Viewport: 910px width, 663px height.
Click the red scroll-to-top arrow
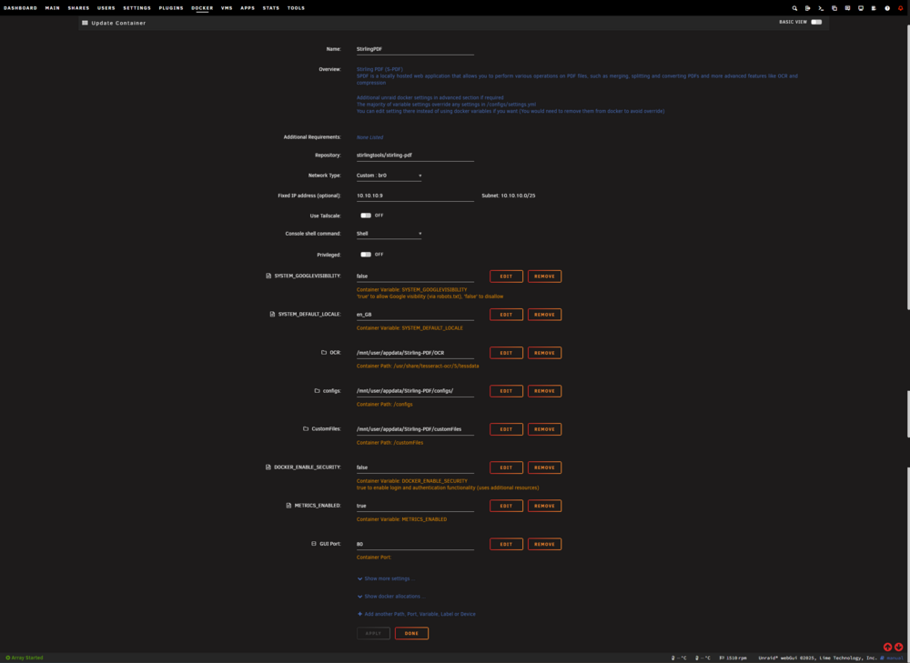887,647
